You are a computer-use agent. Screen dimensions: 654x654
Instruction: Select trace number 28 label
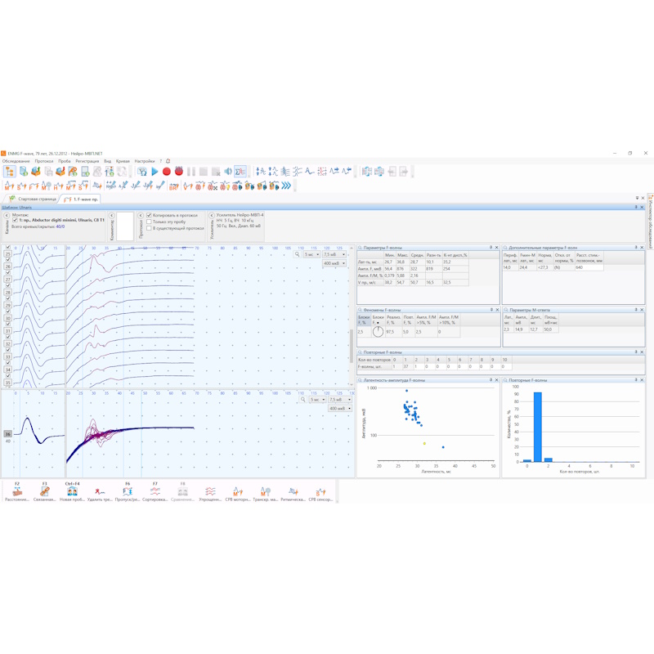pyautogui.click(x=7, y=293)
